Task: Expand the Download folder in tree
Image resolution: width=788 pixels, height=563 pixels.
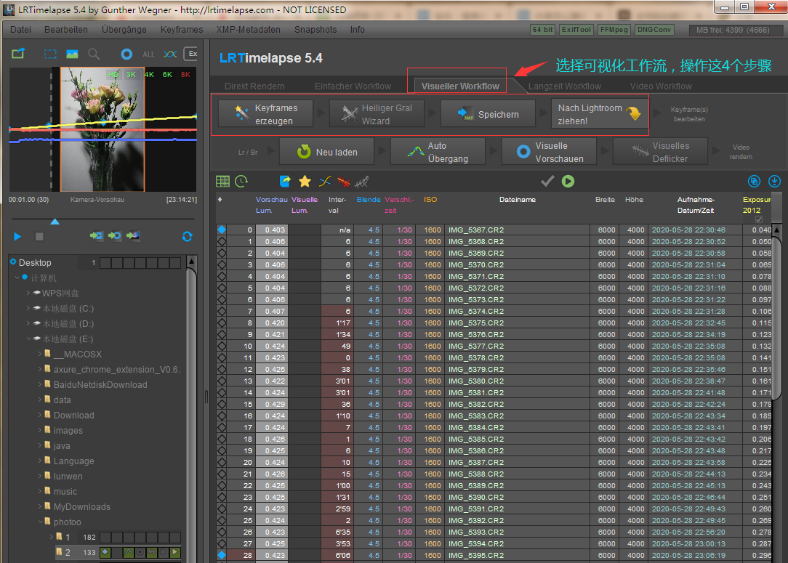Action: coord(39,416)
